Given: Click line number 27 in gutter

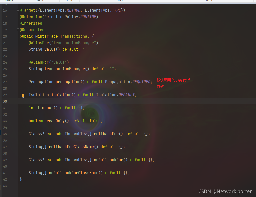Looking at the screenshot, I should tap(5, 82).
